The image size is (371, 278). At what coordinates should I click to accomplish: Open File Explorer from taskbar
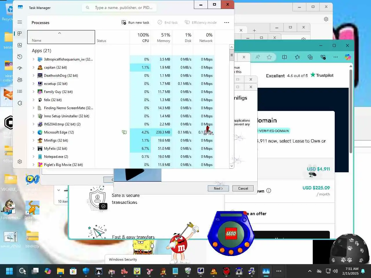[x=60, y=271]
